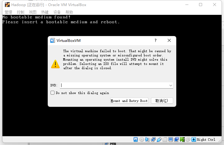Click the dialog's question mark help button
This screenshot has height=145, width=224.
(156, 40)
